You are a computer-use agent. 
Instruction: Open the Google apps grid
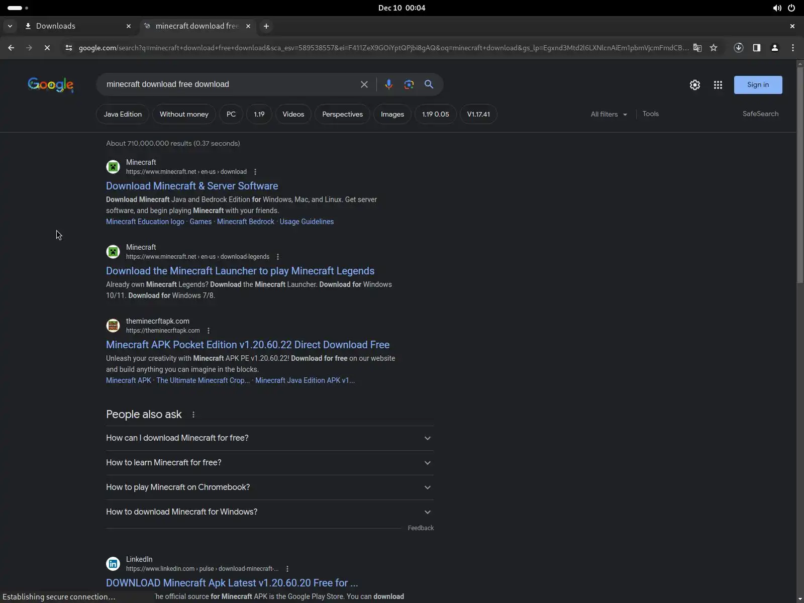pos(718,85)
